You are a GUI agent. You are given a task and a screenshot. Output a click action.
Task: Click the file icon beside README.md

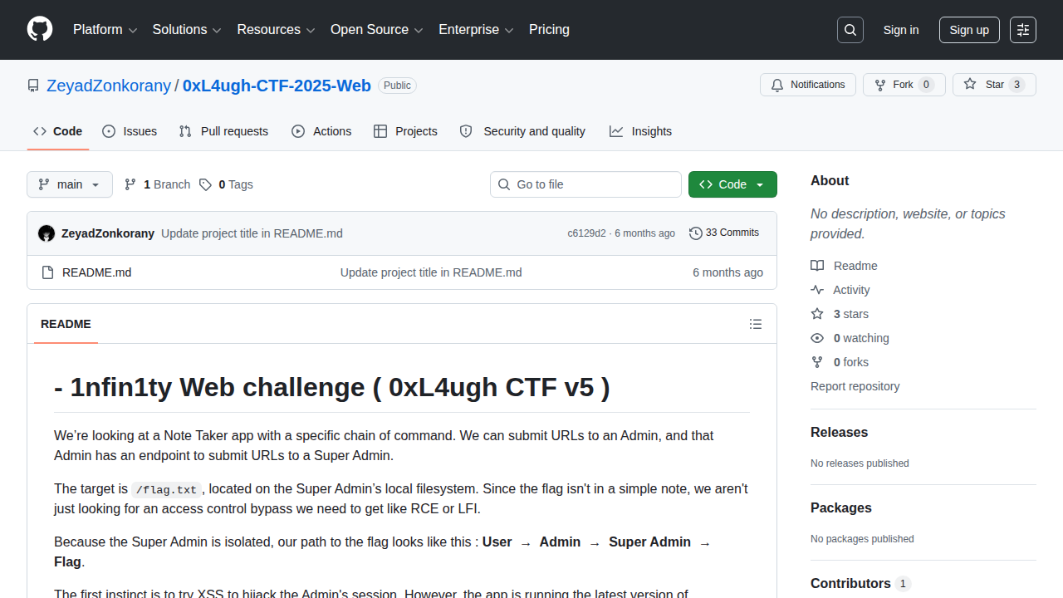tap(47, 272)
